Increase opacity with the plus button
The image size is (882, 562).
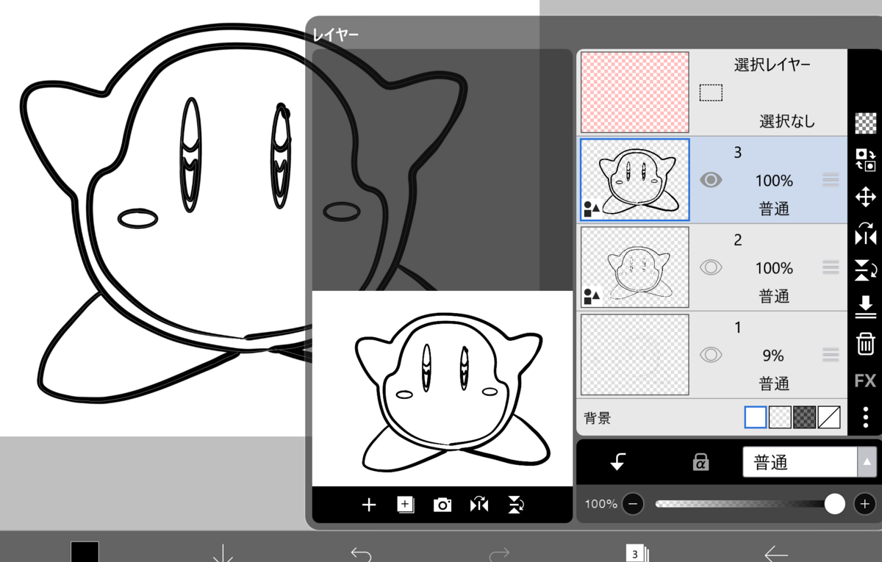[865, 504]
